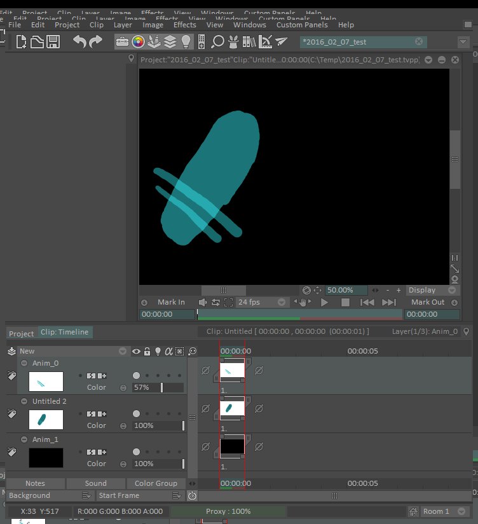The image size is (478, 524).
Task: Click the 50.00% zoom field
Action: [x=346, y=290]
